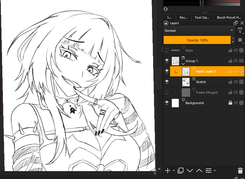Select the Group 1 layer row
The height and width of the screenshot is (179, 245).
pos(204,61)
